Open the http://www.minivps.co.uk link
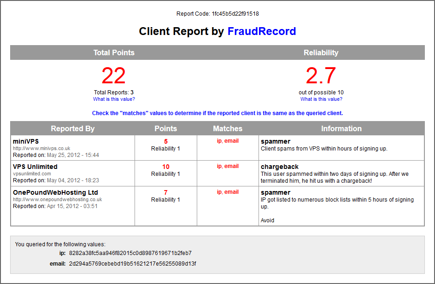This screenshot has width=435, height=284. 41,149
